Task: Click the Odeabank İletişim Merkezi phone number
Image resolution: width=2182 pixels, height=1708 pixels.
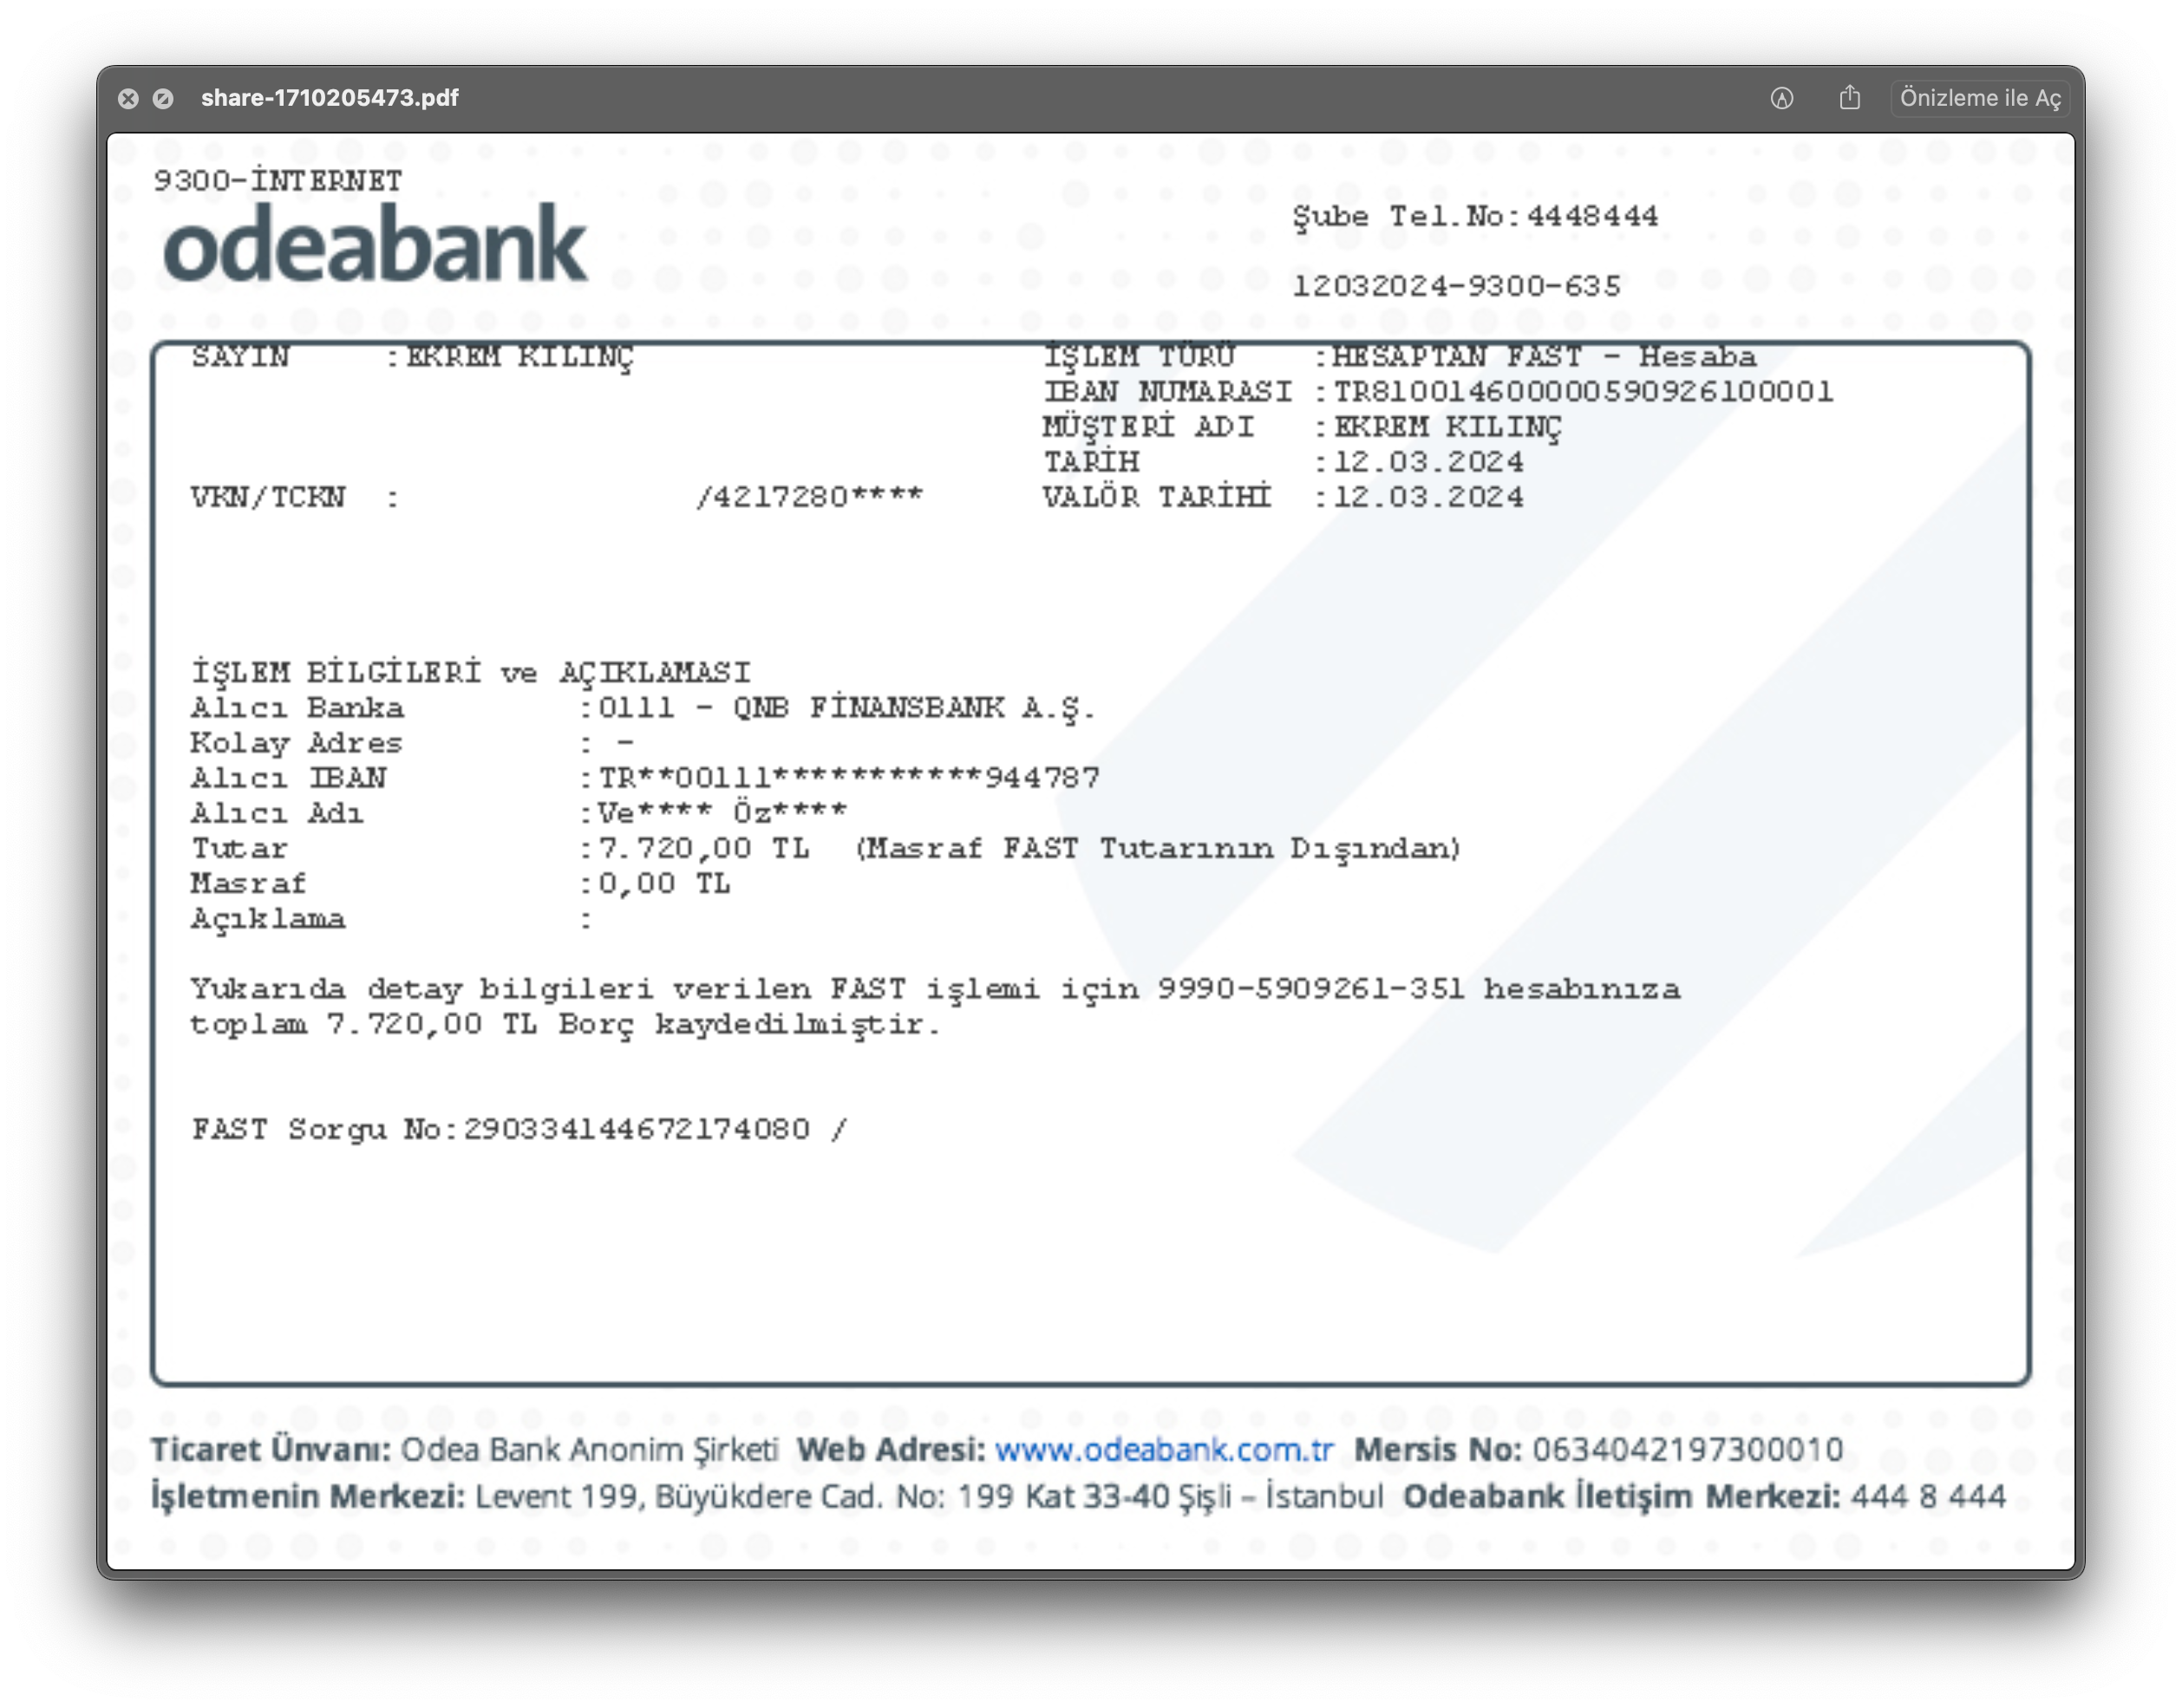Action: click(x=1927, y=1496)
